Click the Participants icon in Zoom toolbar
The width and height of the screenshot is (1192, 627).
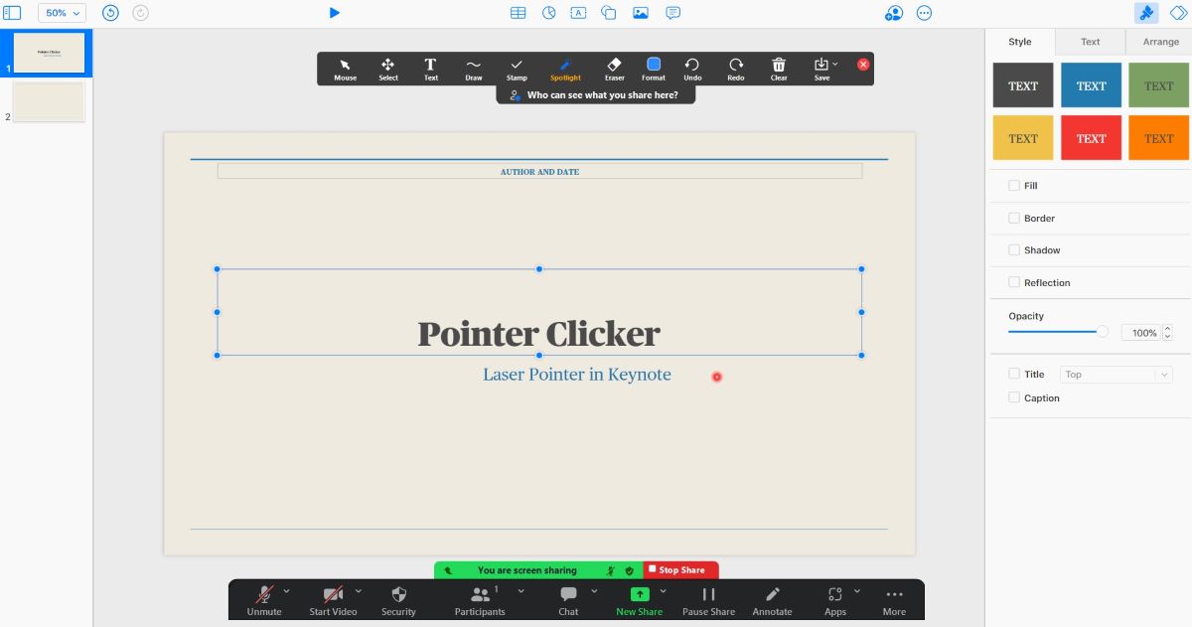click(x=480, y=596)
